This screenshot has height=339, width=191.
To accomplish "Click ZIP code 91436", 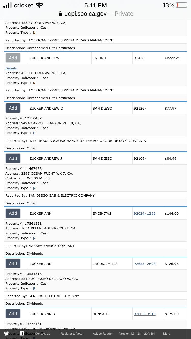I will coord(139,58).
